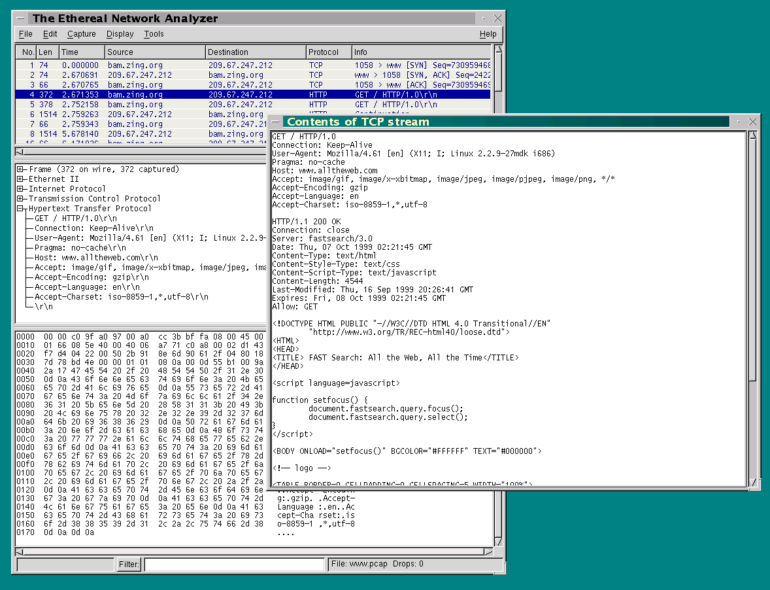This screenshot has height=590, width=770.
Task: Expand the Frame tree node
Action: pos(21,169)
